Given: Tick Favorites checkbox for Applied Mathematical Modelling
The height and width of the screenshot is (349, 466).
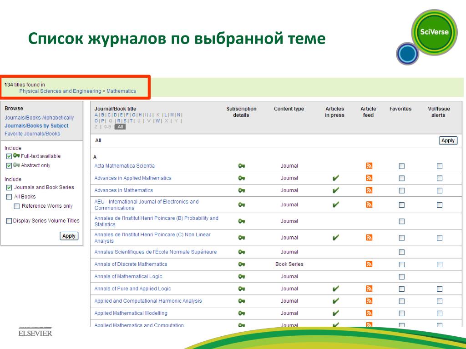Looking at the screenshot, I should pyautogui.click(x=401, y=314).
